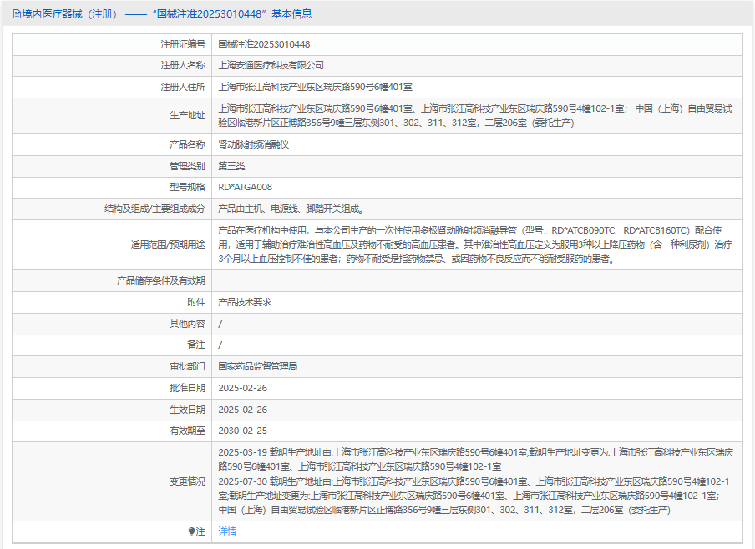Viewport: 755px width, 549px height.
Task: Click the document icon beside the page title
Action: pyautogui.click(x=17, y=13)
